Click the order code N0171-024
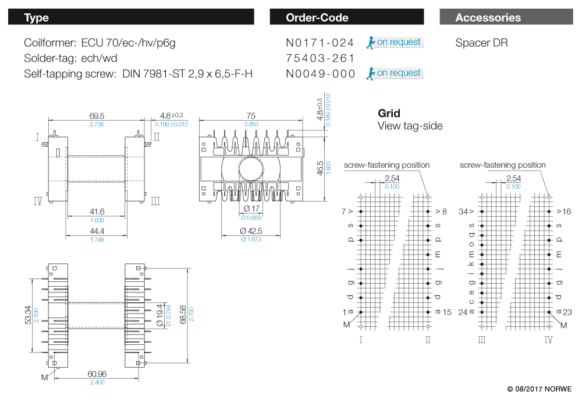This screenshot has height=402, width=582. [x=320, y=43]
